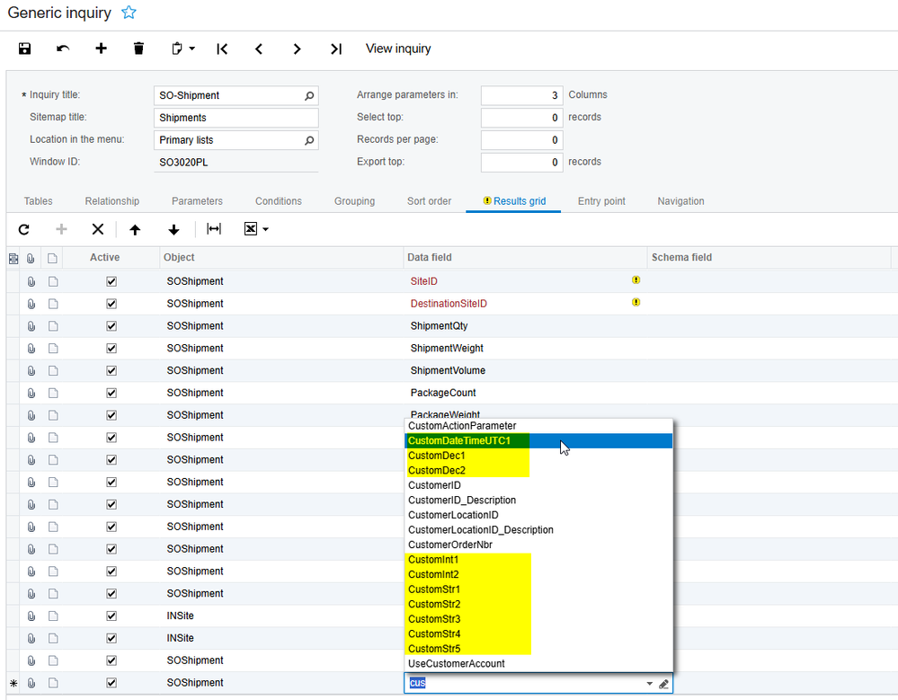The height and width of the screenshot is (700, 898).
Task: Add Generic inquiry to favorites star
Action: (129, 13)
